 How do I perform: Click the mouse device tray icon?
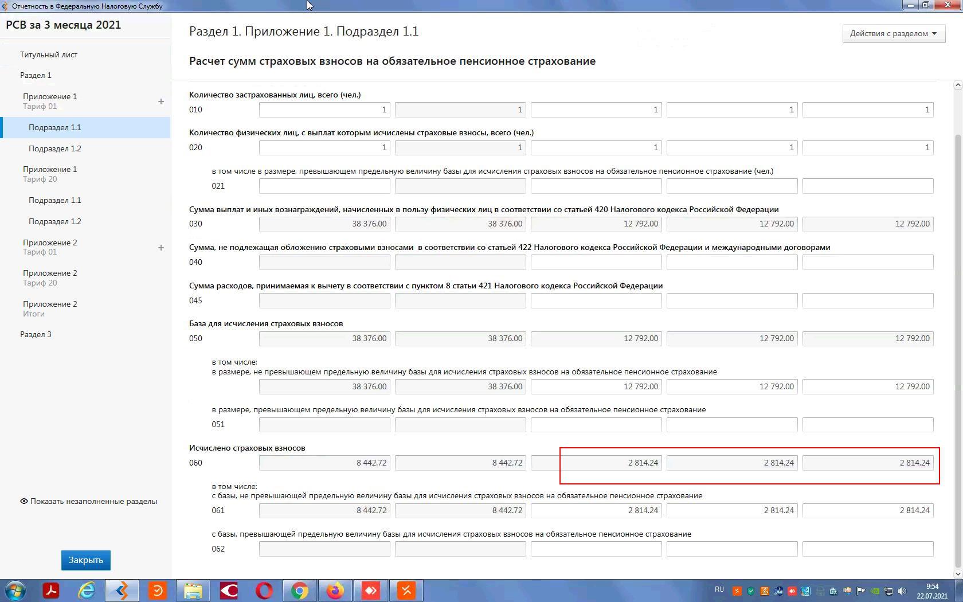pos(778,591)
